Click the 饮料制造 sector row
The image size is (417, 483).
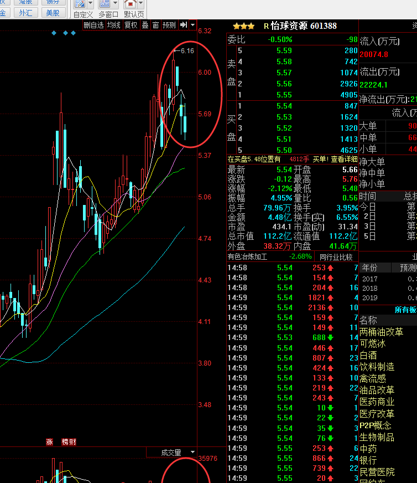click(377, 367)
